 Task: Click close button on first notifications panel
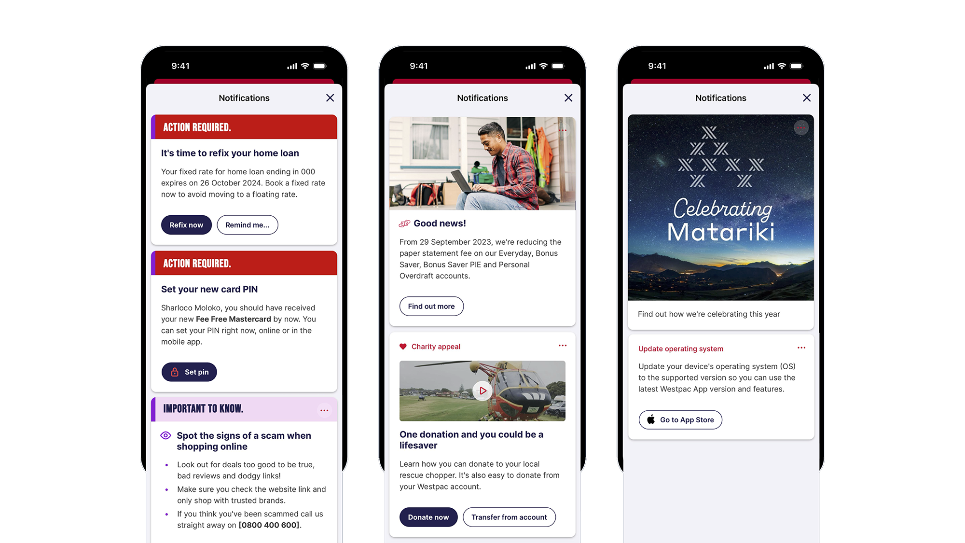(330, 97)
